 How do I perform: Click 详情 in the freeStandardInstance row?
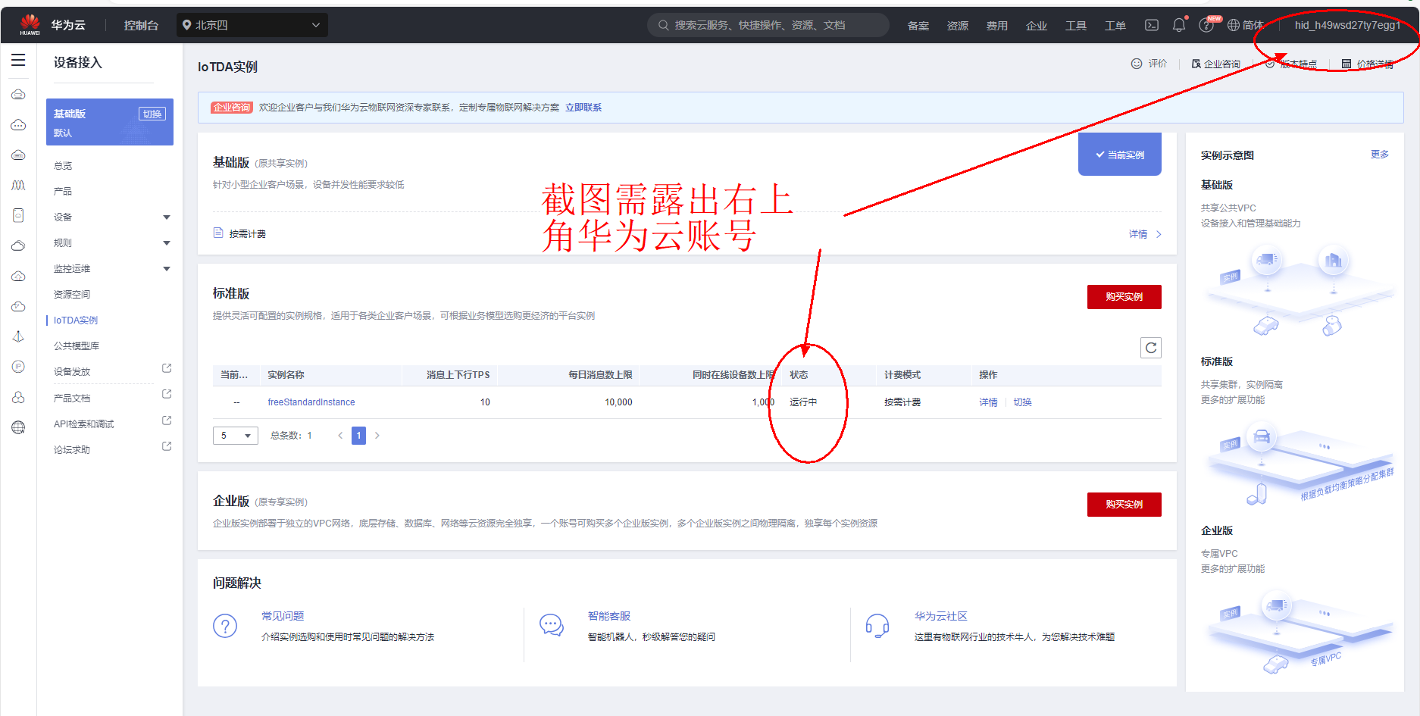(988, 402)
